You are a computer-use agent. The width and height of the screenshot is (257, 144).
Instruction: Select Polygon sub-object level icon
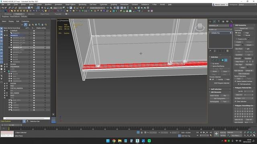222,60
